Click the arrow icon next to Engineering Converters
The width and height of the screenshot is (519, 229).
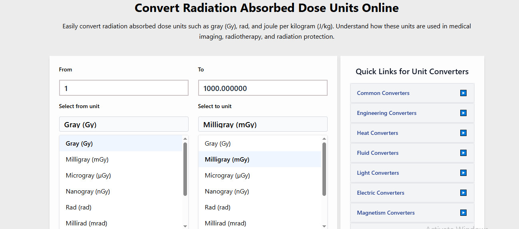463,113
